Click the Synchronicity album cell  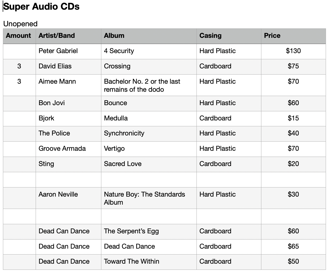point(149,134)
